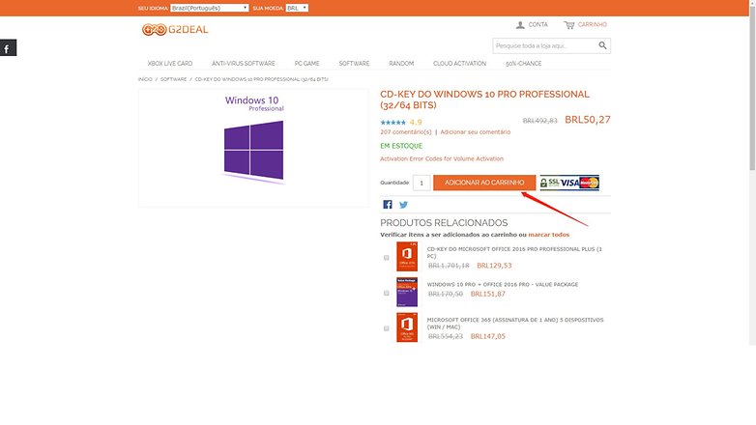
Task: Click the BRL129,53 price
Action: [494, 266]
